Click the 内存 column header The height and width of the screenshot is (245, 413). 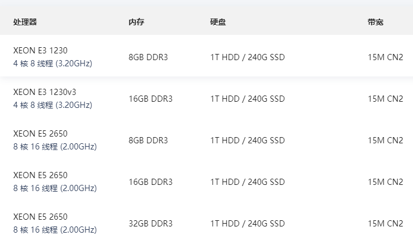click(136, 22)
